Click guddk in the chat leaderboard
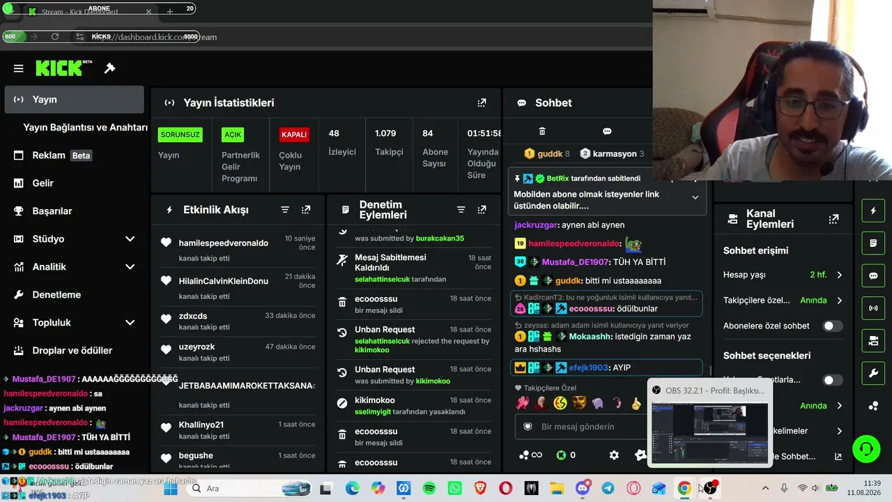The height and width of the screenshot is (502, 892). (550, 153)
